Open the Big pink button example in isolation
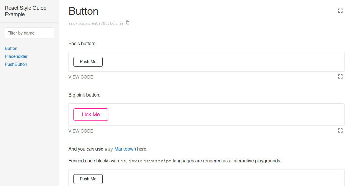This screenshot has width=354, height=186. (340, 130)
